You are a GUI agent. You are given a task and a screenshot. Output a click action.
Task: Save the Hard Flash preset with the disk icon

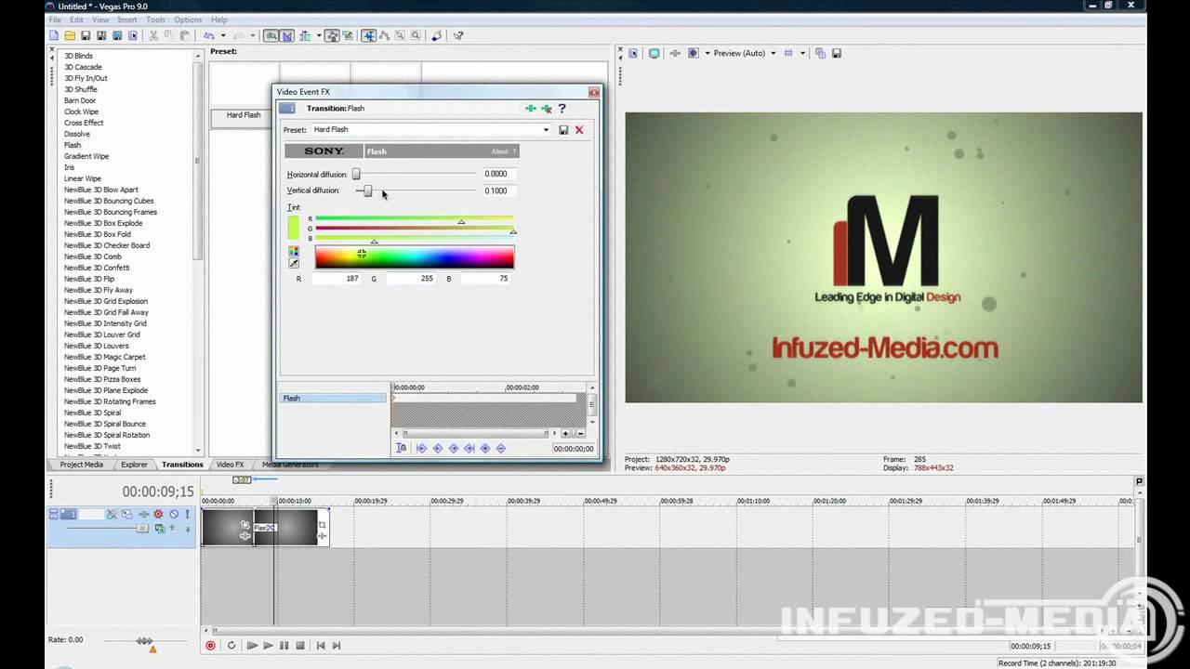coord(563,130)
